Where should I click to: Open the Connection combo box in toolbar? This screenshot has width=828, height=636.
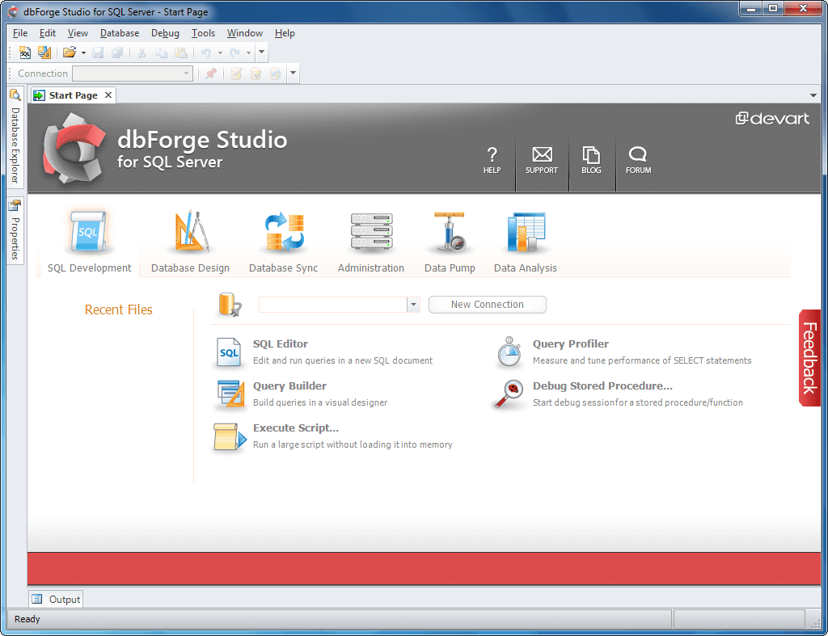point(133,74)
